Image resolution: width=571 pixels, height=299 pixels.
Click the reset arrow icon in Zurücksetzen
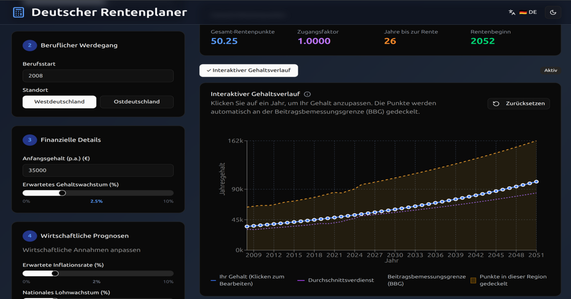[x=496, y=103]
